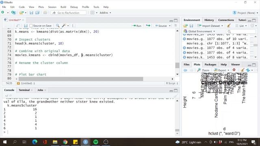Click the Zoom button in Plots pane

pyautogui.click(x=203, y=70)
